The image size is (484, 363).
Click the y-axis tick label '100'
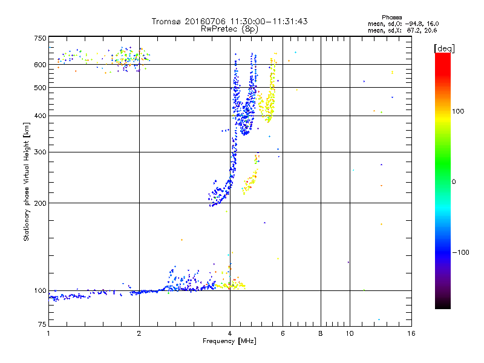tap(40, 291)
